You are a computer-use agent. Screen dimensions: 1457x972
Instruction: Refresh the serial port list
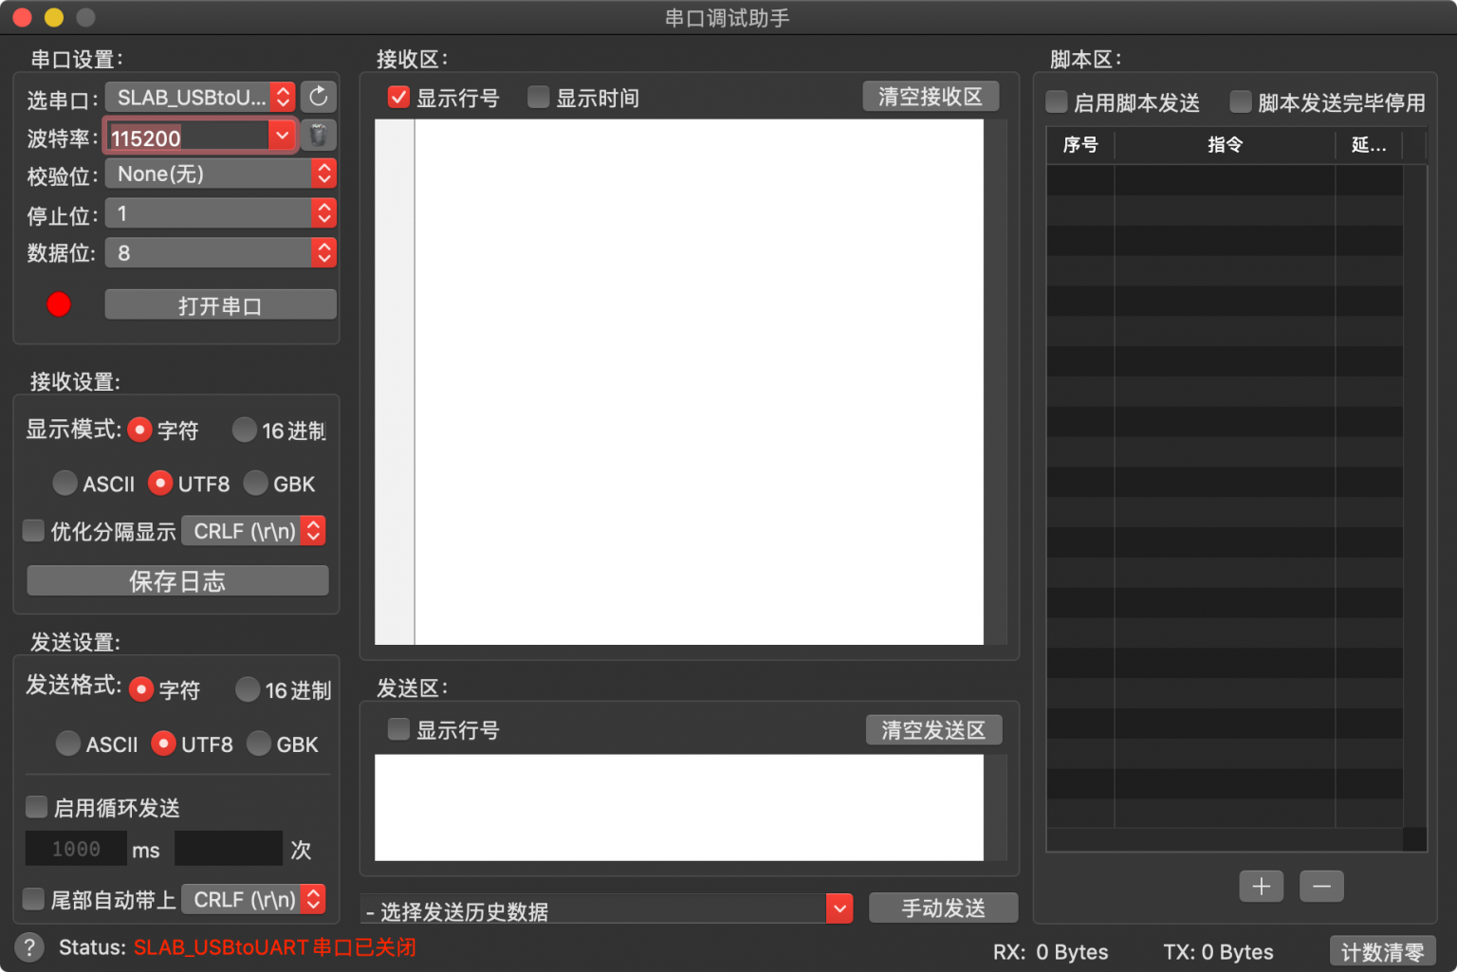[x=319, y=96]
